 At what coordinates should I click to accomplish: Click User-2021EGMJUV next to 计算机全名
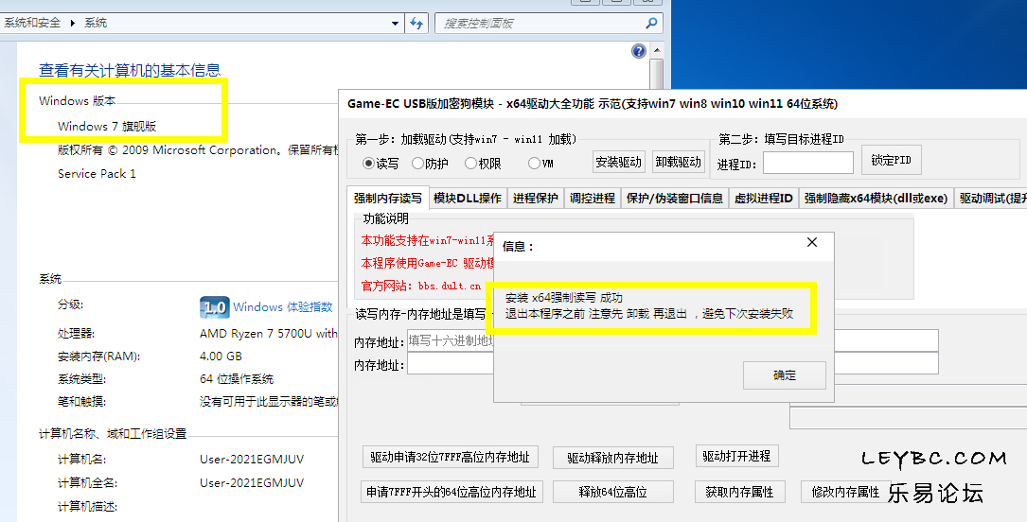click(252, 482)
